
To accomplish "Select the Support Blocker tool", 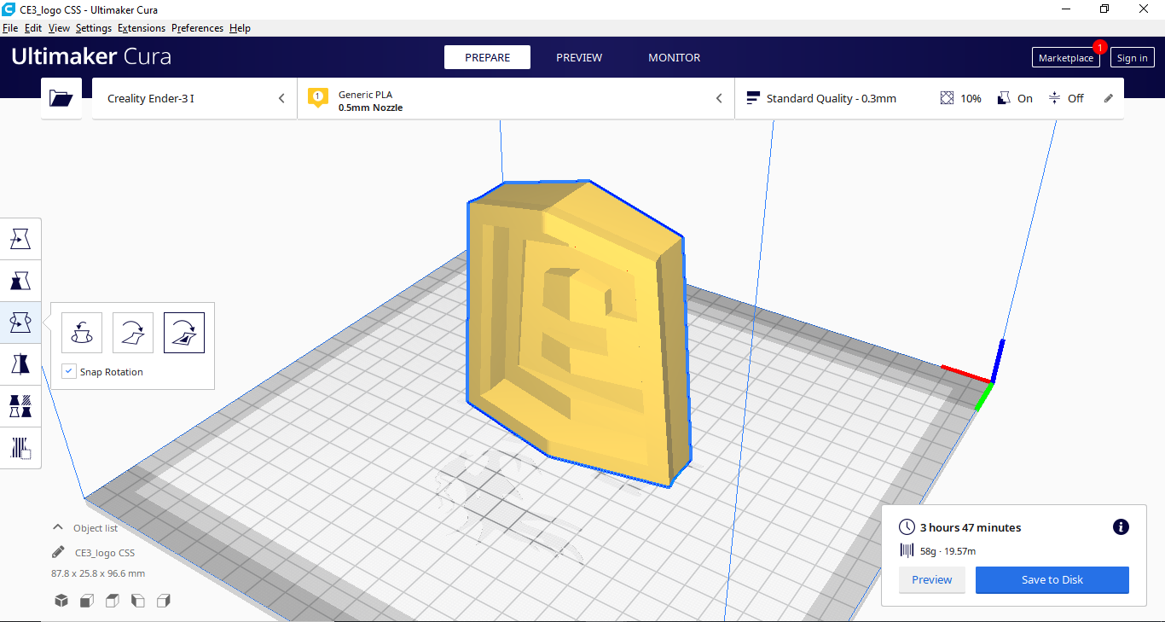I will pyautogui.click(x=20, y=448).
